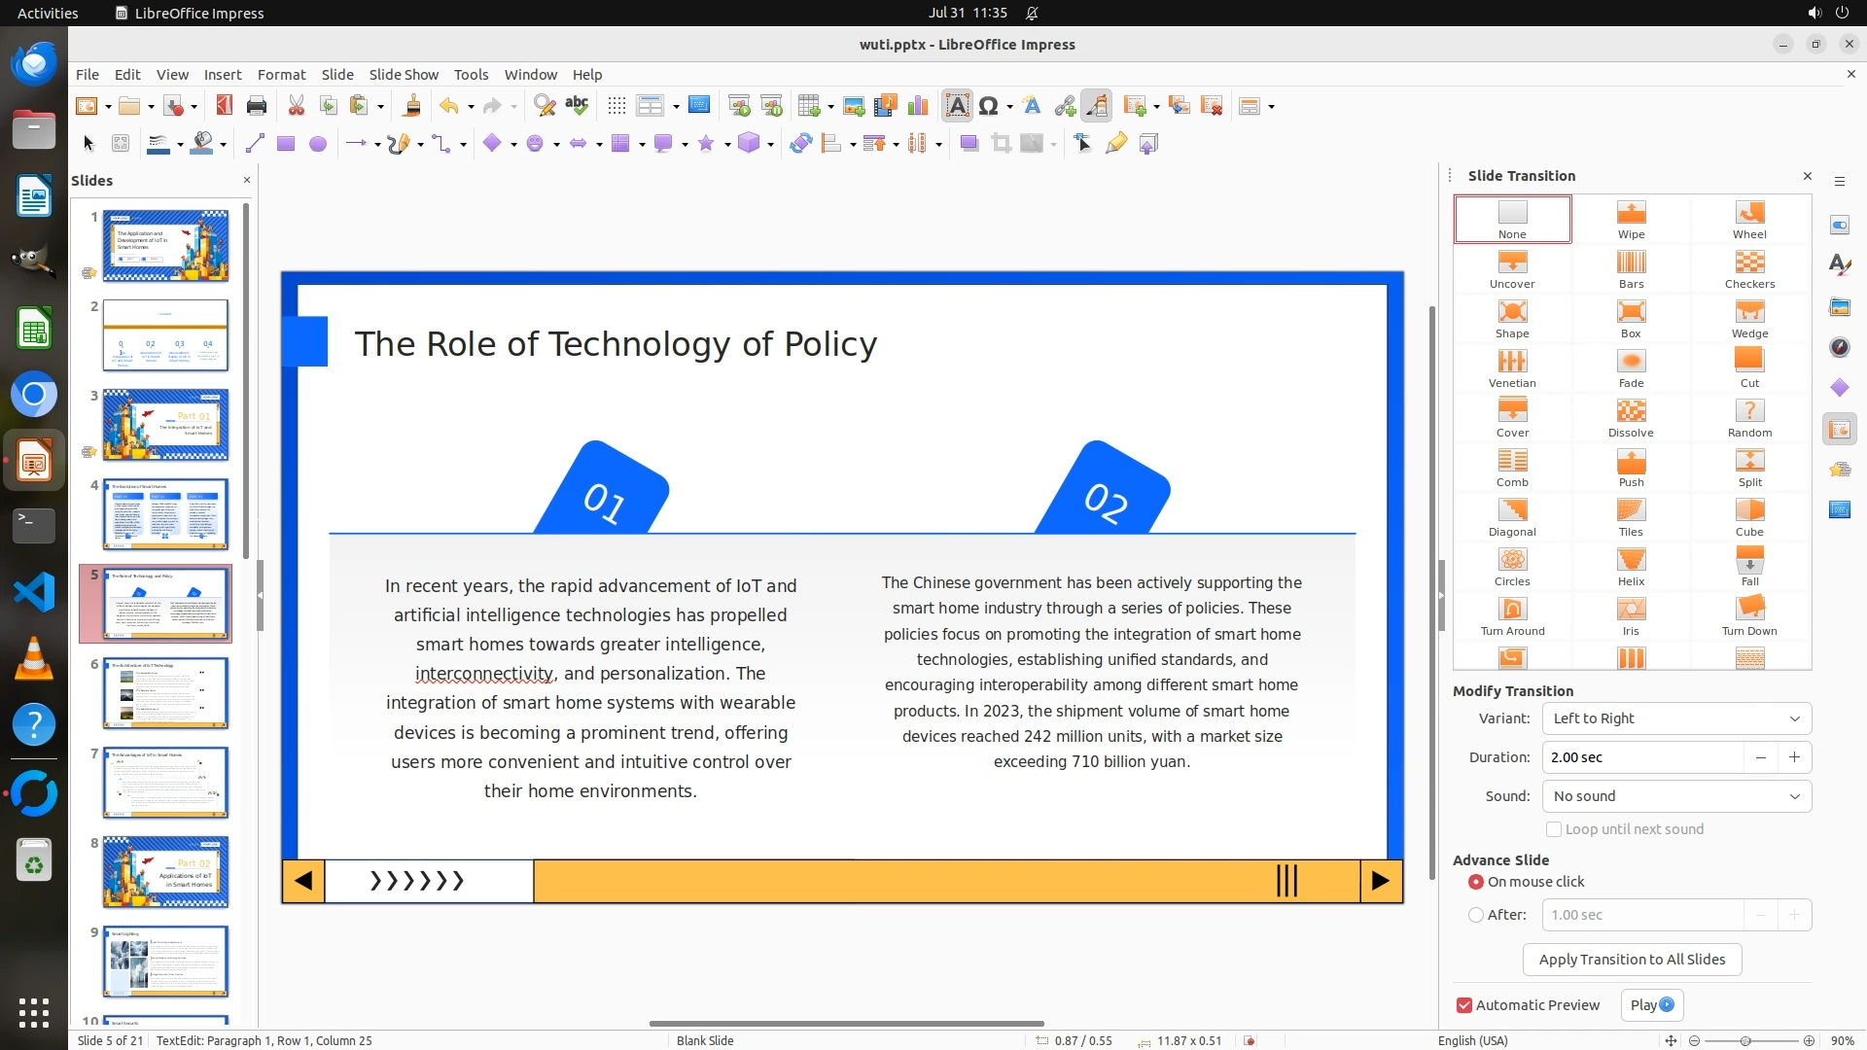The width and height of the screenshot is (1867, 1050).
Task: Open the slide layout dropdown arrow
Action: click(x=1271, y=107)
